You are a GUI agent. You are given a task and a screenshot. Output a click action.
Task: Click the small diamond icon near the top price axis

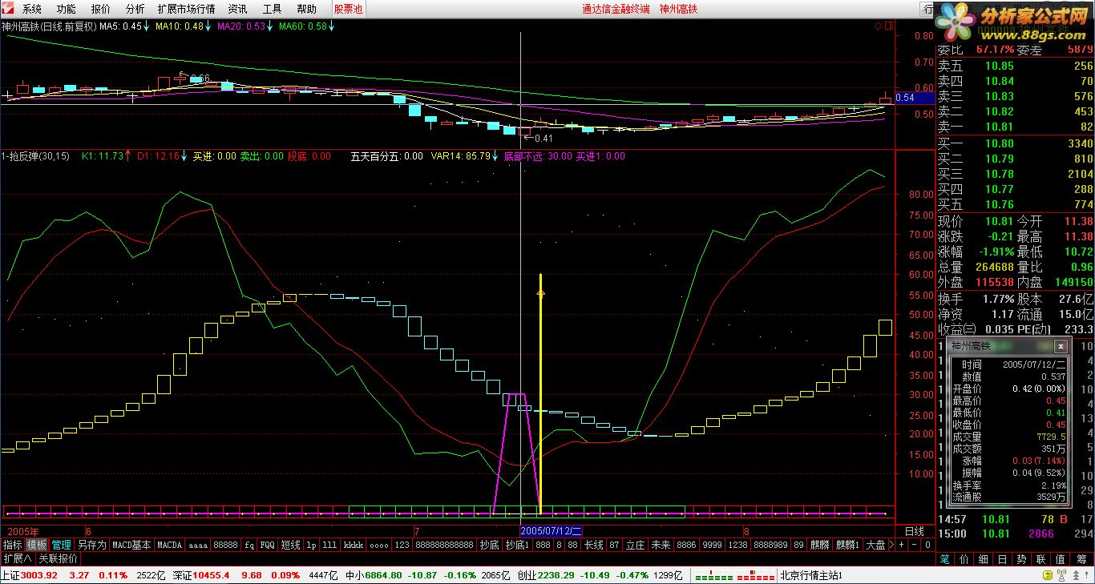pos(878,26)
